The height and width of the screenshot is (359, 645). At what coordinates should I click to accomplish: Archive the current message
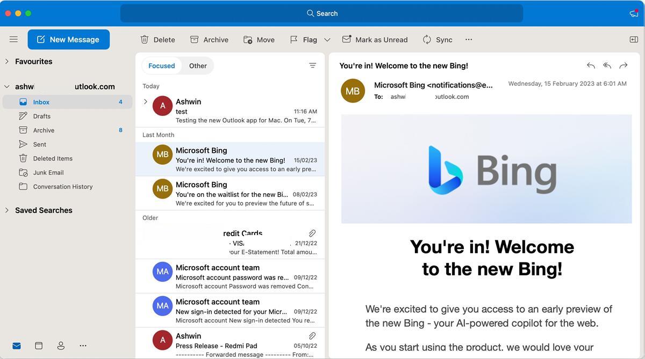pos(209,39)
